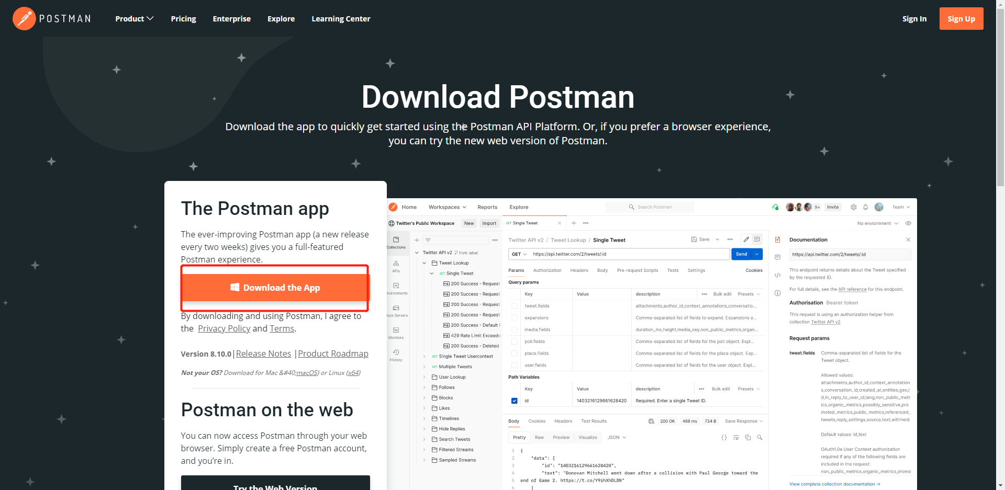Open the History sidebar icon
The image size is (1005, 490).
[x=396, y=355]
